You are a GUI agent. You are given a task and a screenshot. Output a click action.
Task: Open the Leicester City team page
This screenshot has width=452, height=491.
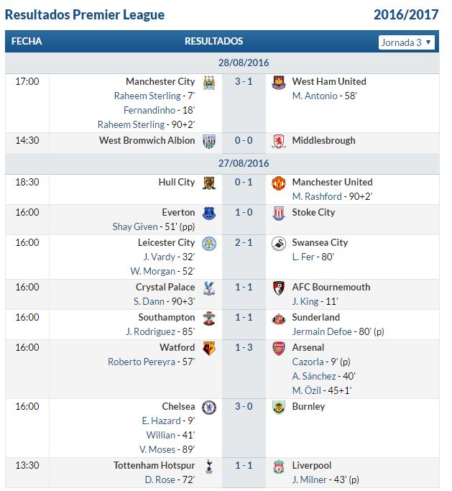click(x=166, y=242)
